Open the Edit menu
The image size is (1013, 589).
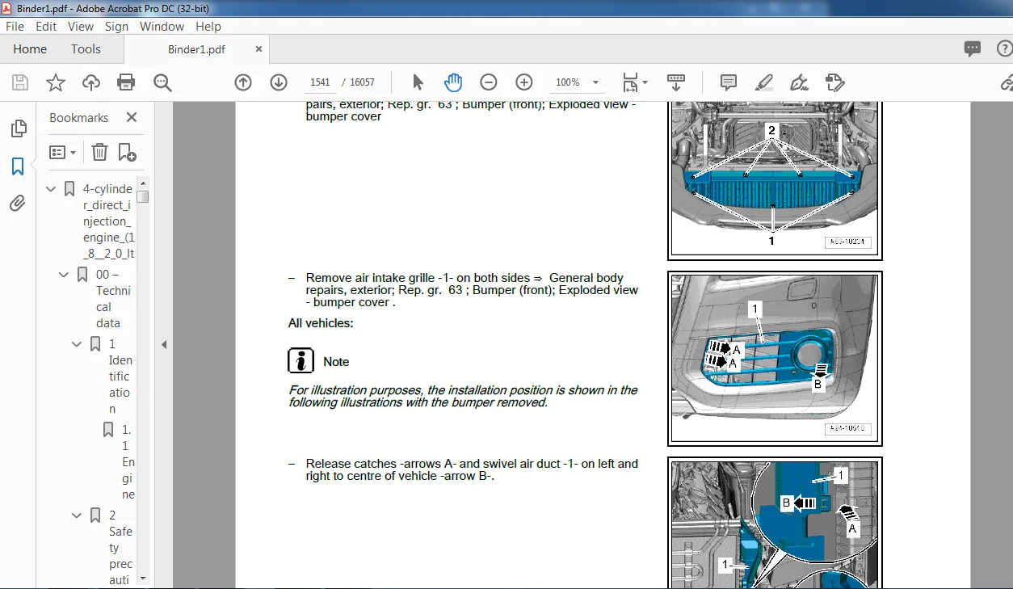[46, 27]
